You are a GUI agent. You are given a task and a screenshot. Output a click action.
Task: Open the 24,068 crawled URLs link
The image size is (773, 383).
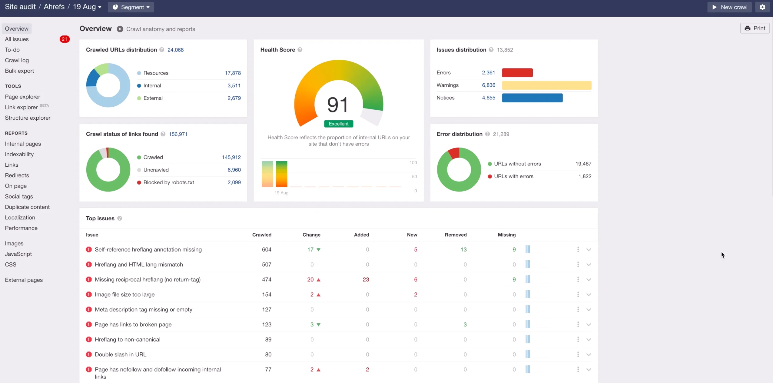click(175, 50)
